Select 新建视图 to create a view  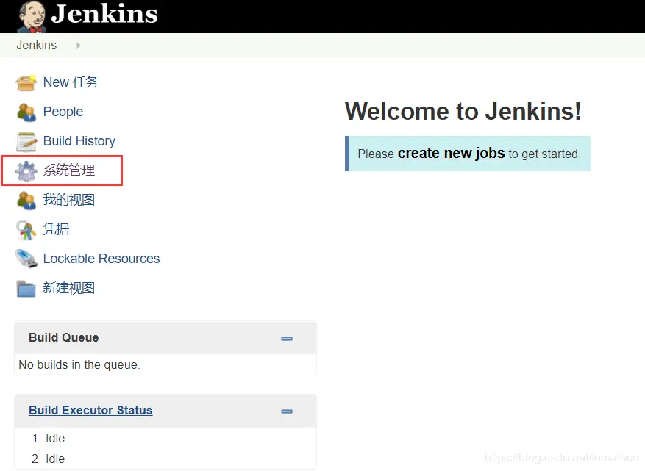(68, 288)
